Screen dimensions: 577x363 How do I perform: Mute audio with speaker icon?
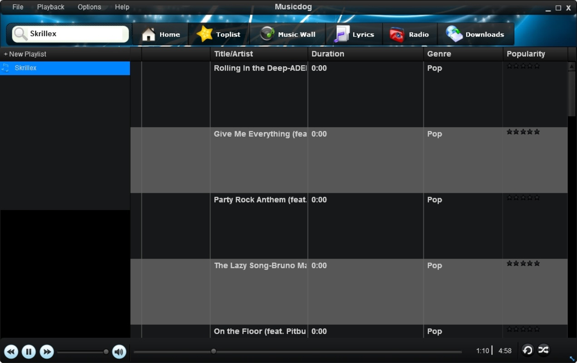point(119,351)
